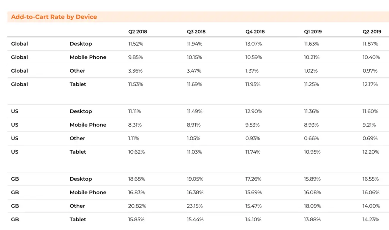Click US Desktop Q4 2018 value 12.90%
The image size is (389, 230).
tap(254, 111)
